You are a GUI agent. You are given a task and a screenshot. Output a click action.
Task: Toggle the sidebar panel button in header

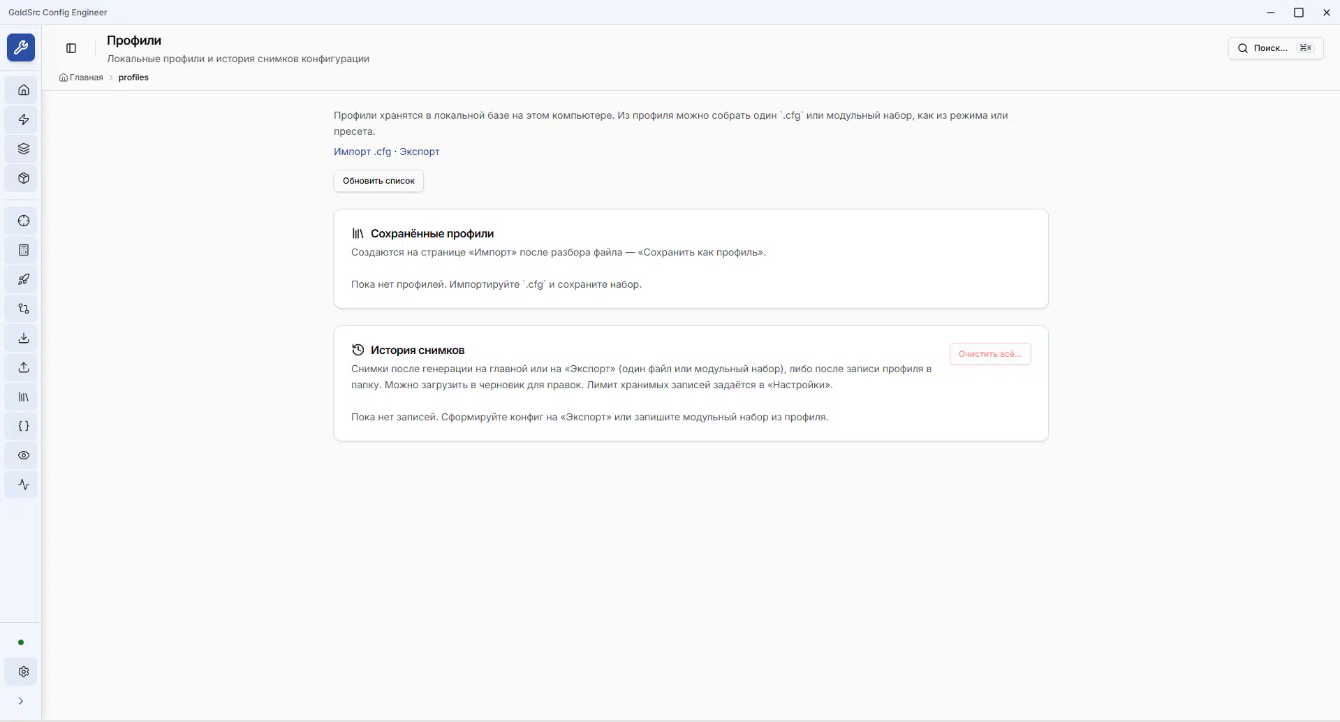[71, 48]
